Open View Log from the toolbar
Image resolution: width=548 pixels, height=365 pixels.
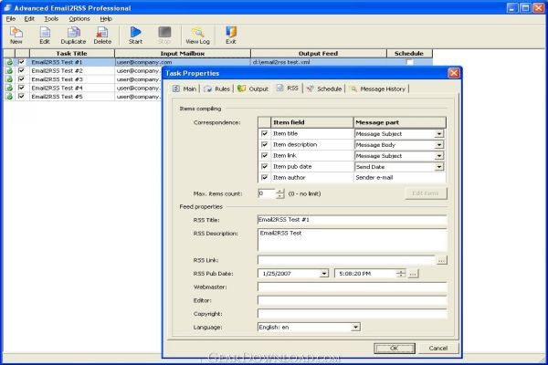coord(198,36)
